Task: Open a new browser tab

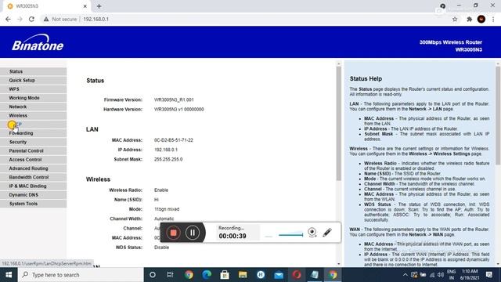Action: coord(99,6)
